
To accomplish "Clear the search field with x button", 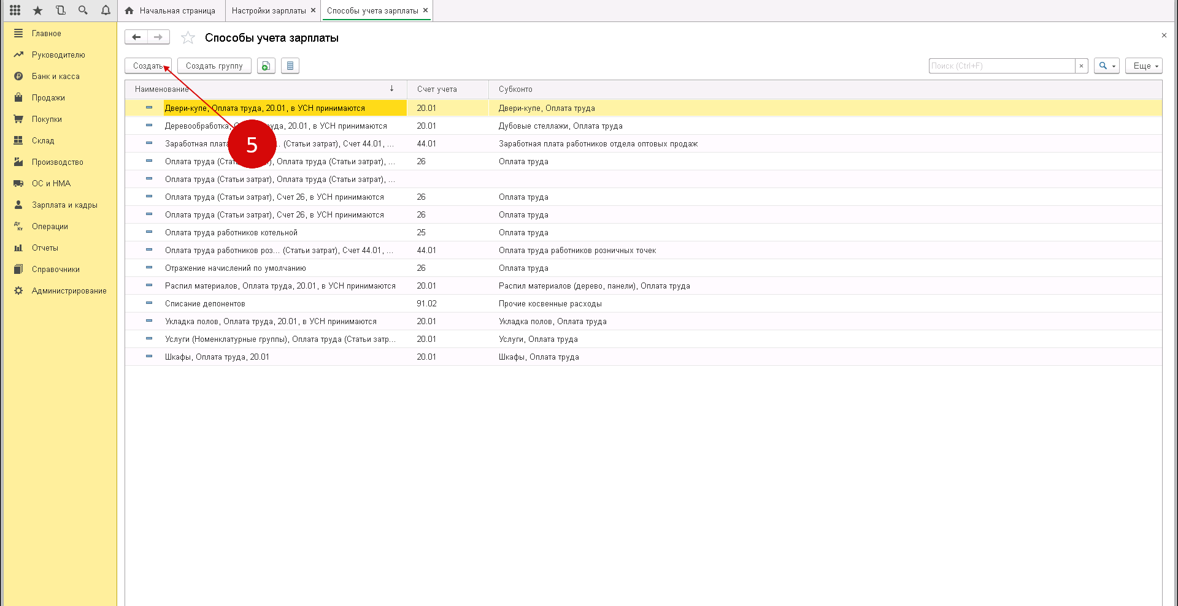I will click(1081, 66).
